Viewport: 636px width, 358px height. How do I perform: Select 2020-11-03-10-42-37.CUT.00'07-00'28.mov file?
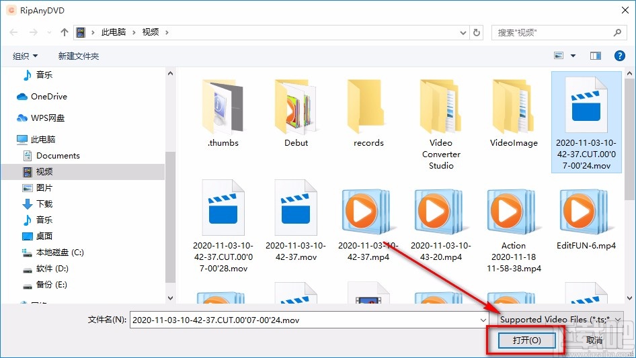click(x=223, y=226)
